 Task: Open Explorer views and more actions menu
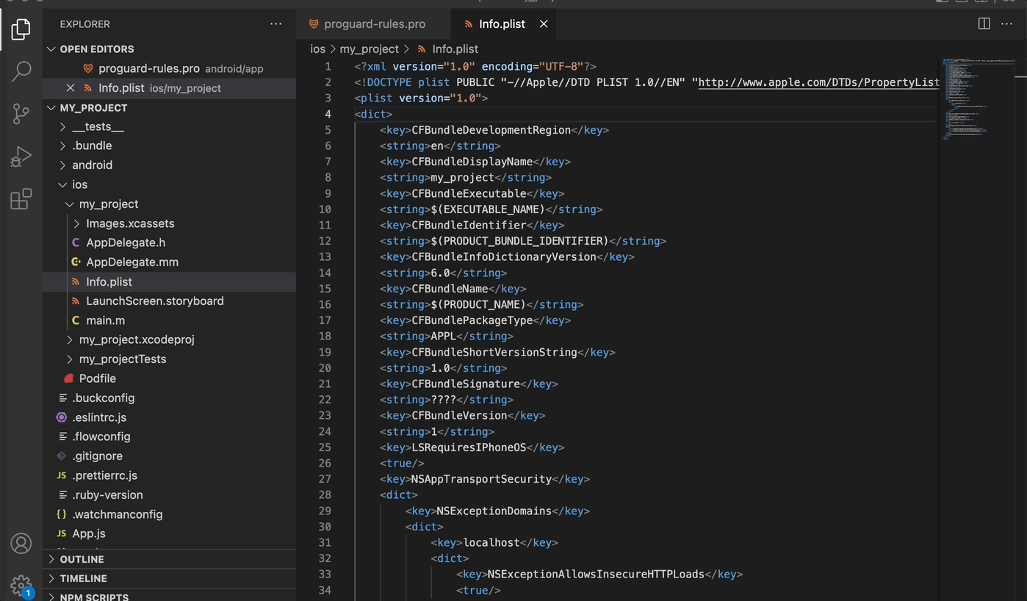click(275, 24)
